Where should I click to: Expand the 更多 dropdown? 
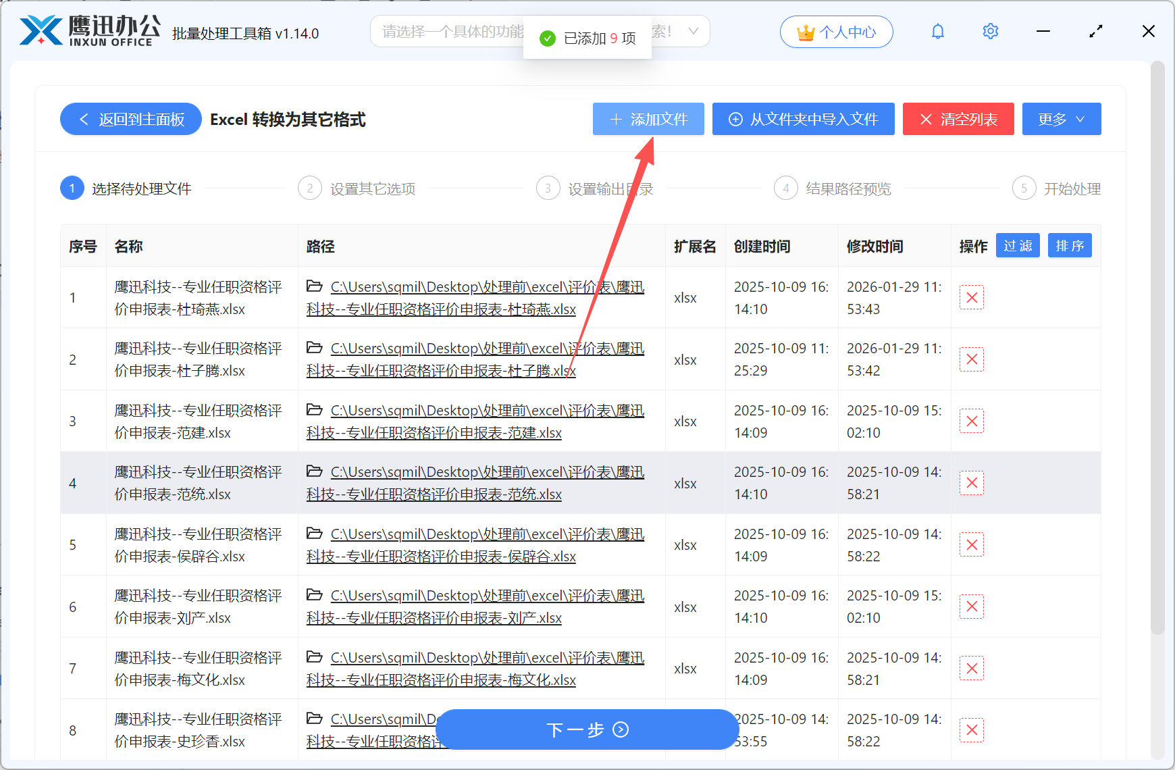pyautogui.click(x=1061, y=119)
